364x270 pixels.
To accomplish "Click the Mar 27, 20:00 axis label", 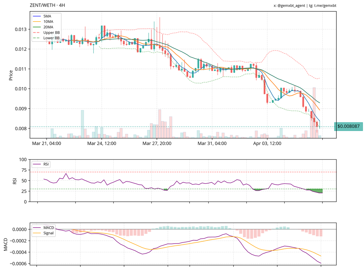I will [x=157, y=143].
